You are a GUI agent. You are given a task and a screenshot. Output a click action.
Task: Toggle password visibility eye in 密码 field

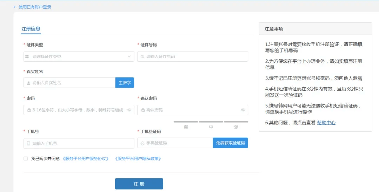pyautogui.click(x=129, y=110)
